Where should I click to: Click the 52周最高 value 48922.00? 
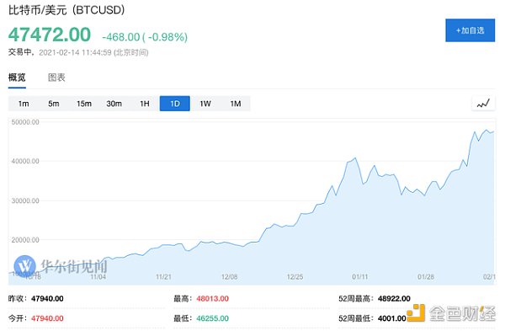394,298
